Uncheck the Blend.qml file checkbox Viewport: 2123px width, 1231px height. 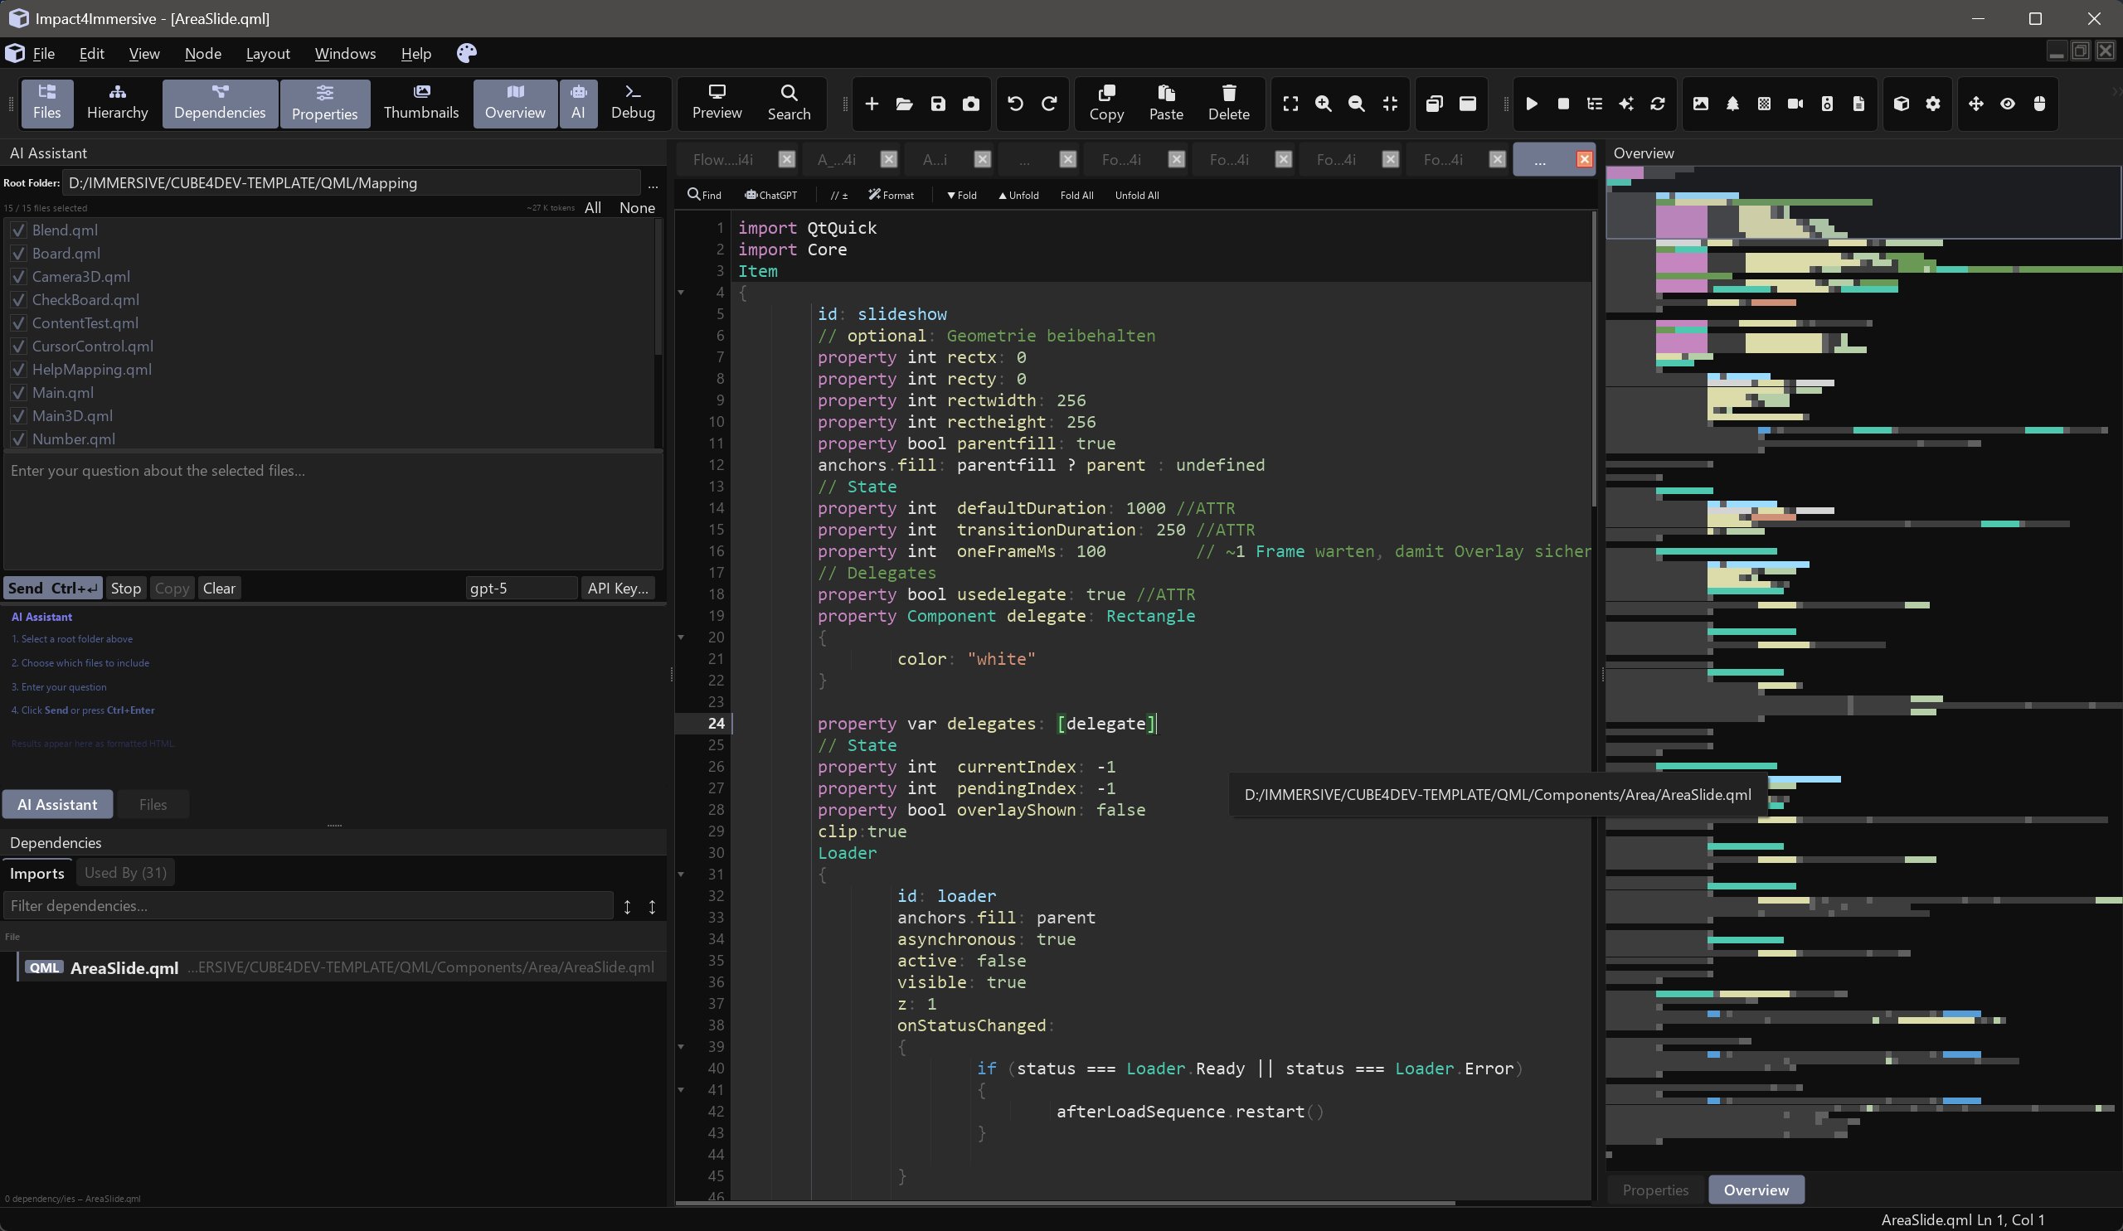pos(18,230)
